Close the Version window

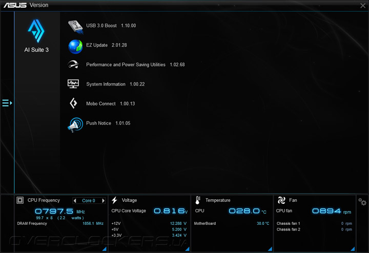click(x=363, y=6)
